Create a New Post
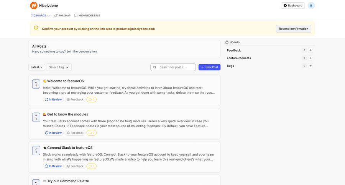Image resolution: width=345 pixels, height=185 pixels. point(209,67)
